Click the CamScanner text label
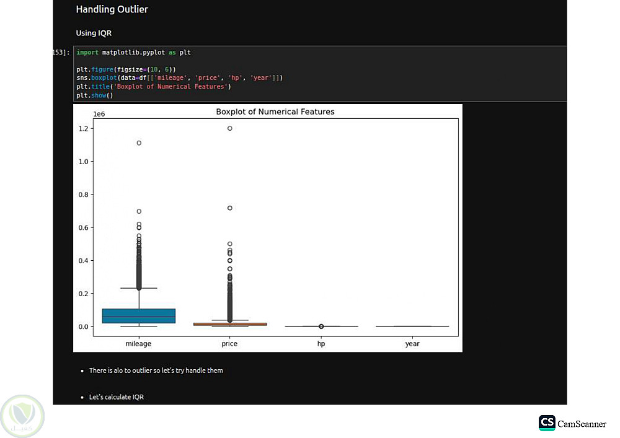 582,424
